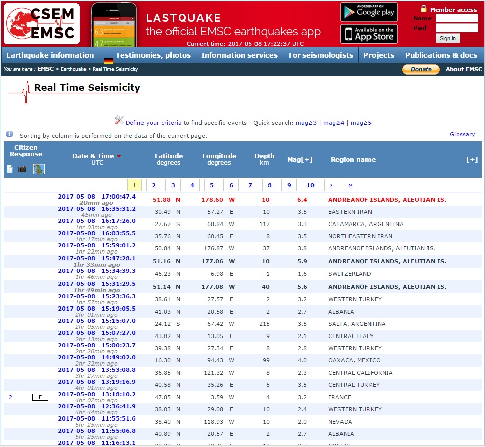Screen dimensions: 485x447
Task: Open Earthquake information menu
Action: (50, 55)
